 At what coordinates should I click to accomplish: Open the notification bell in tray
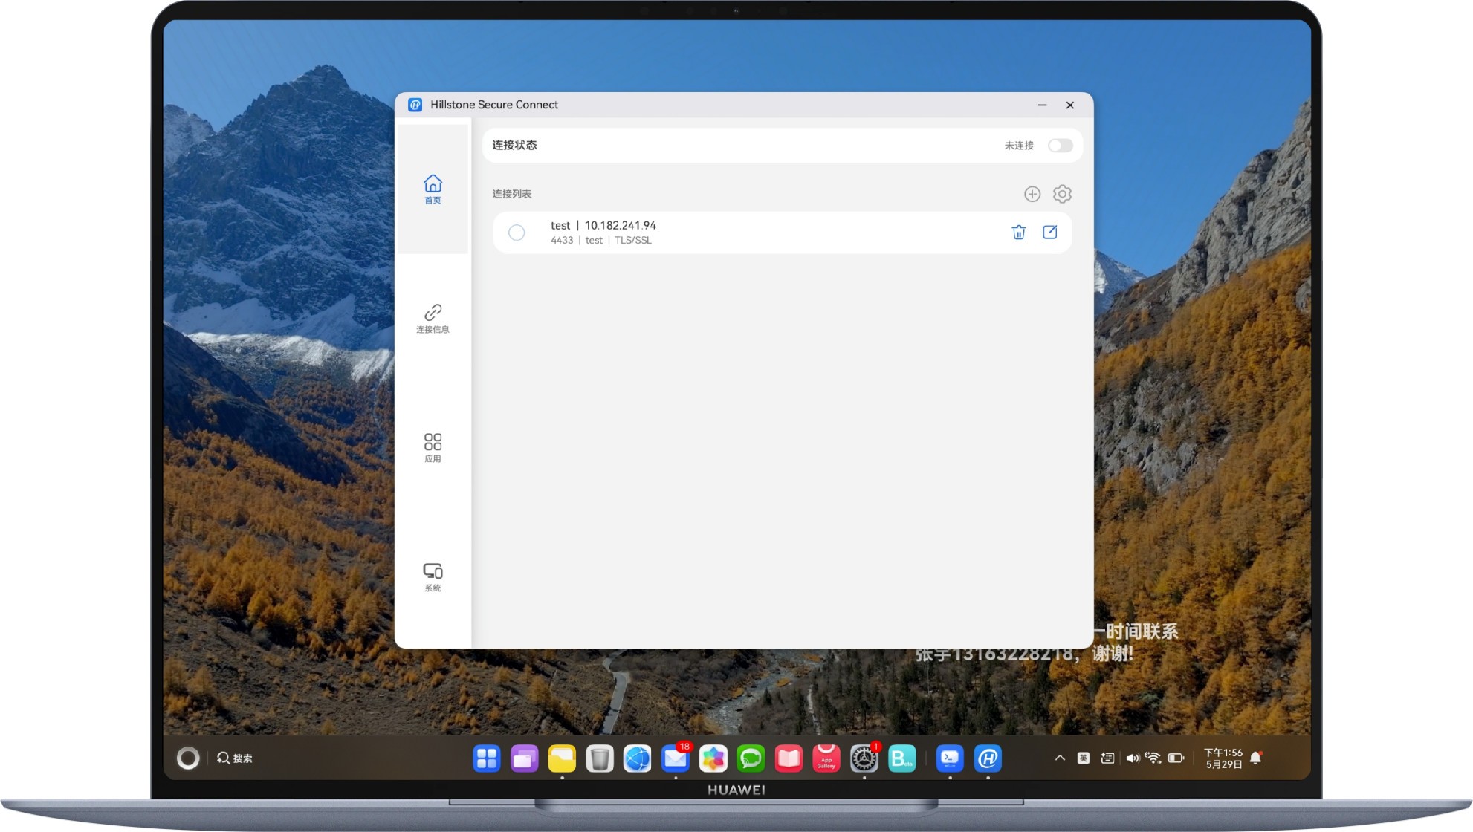point(1256,758)
